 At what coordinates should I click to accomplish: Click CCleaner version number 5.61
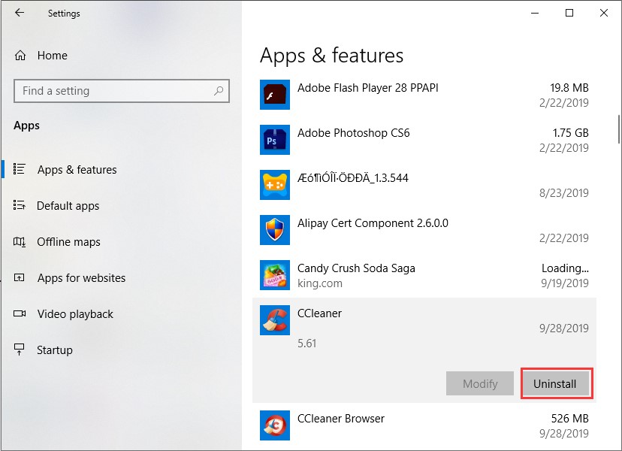coord(307,343)
